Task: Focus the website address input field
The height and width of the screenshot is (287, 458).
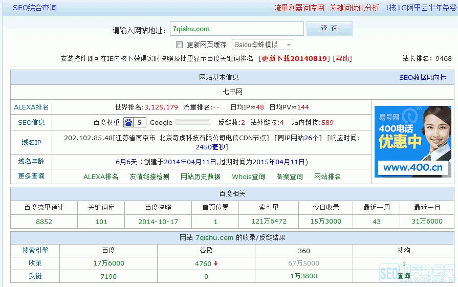Action: pyautogui.click(x=237, y=29)
